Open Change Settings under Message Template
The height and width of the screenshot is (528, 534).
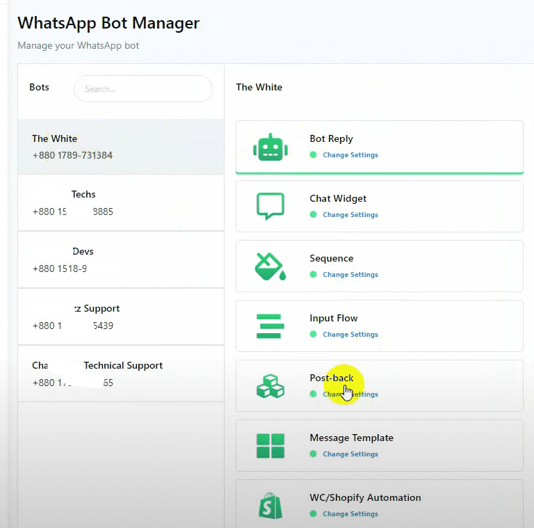[x=350, y=454]
